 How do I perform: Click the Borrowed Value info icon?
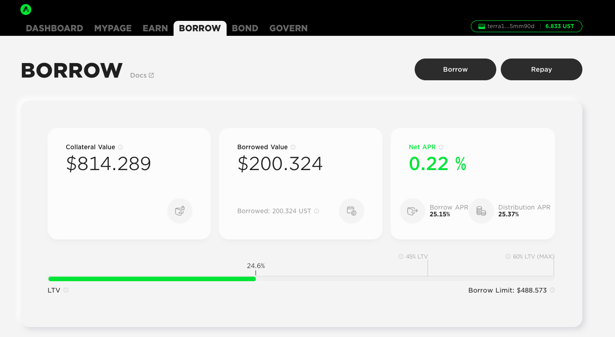point(293,147)
